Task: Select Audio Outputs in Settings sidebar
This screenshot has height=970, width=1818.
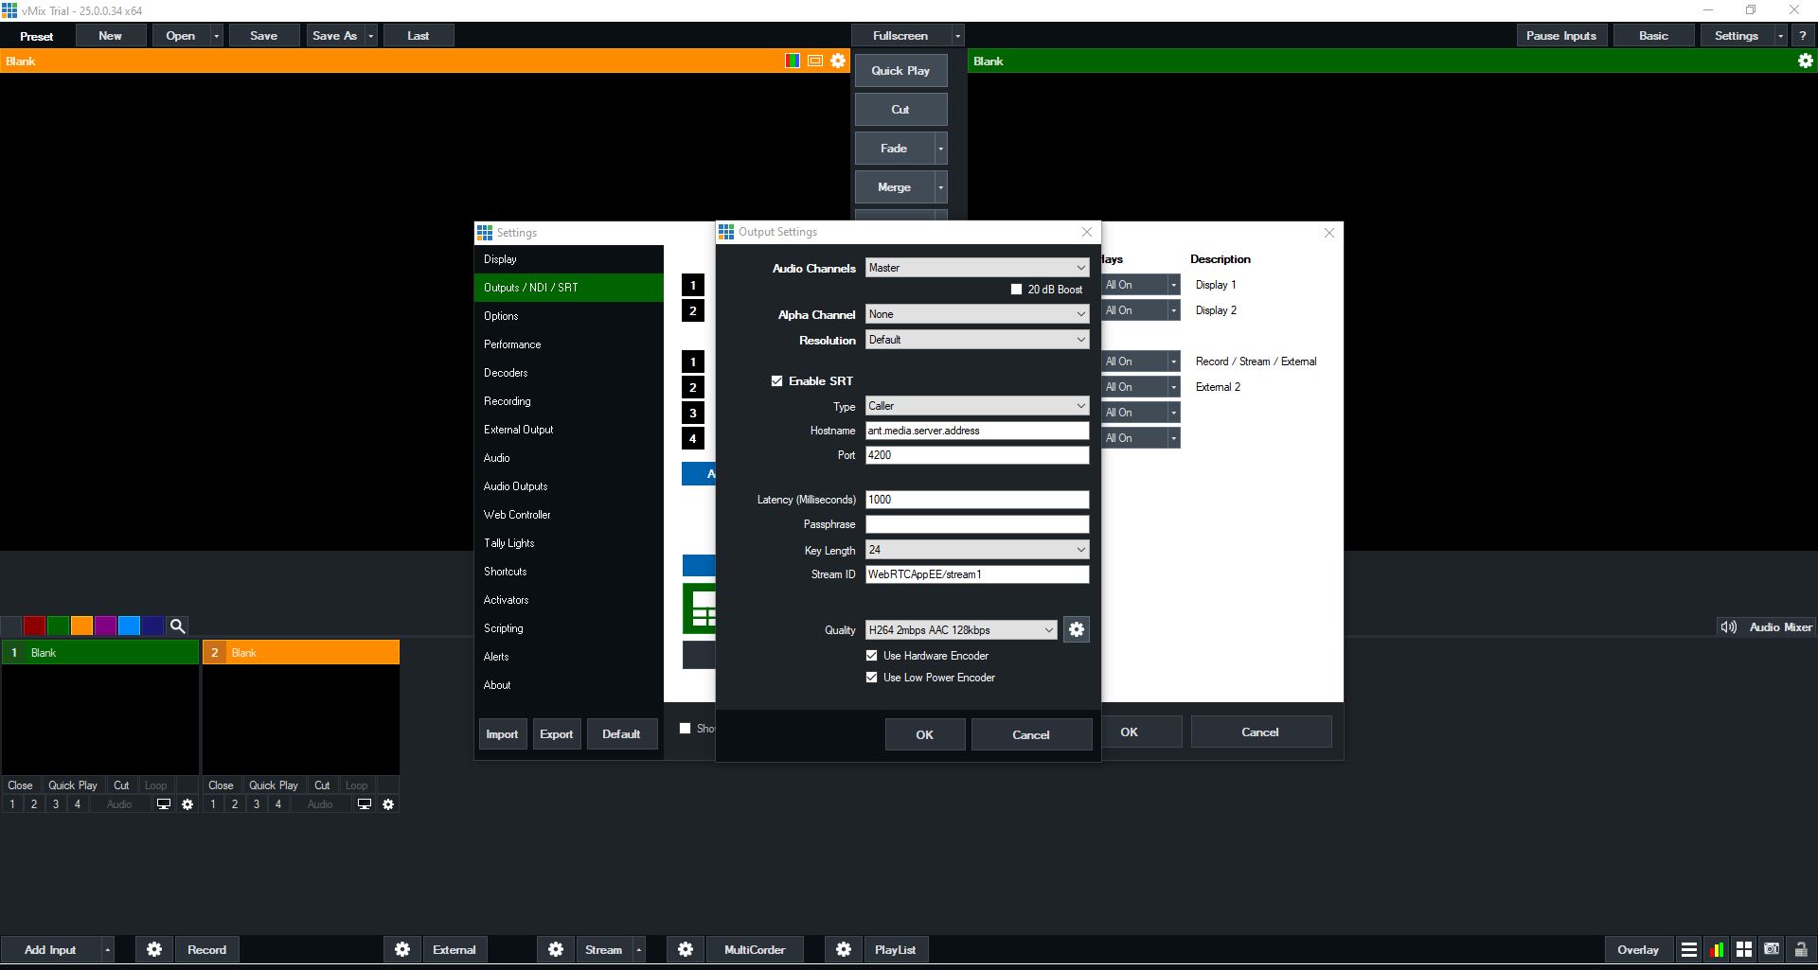Action: point(568,486)
